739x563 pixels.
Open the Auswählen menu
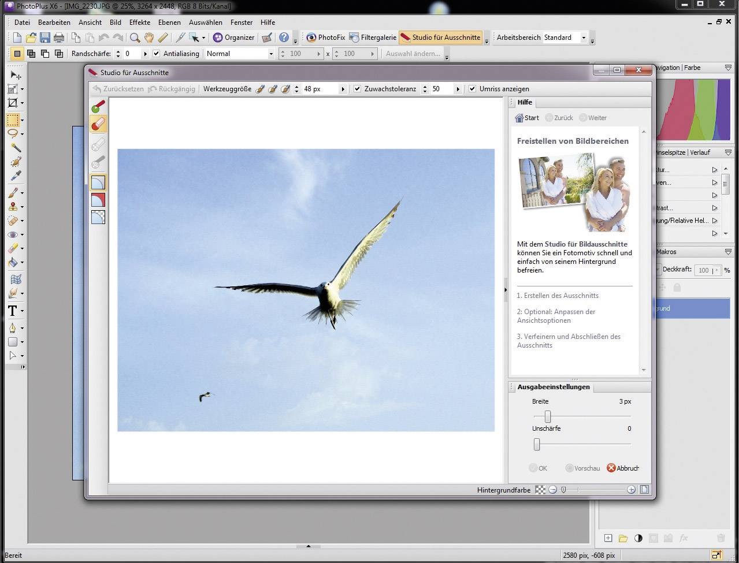pyautogui.click(x=205, y=23)
